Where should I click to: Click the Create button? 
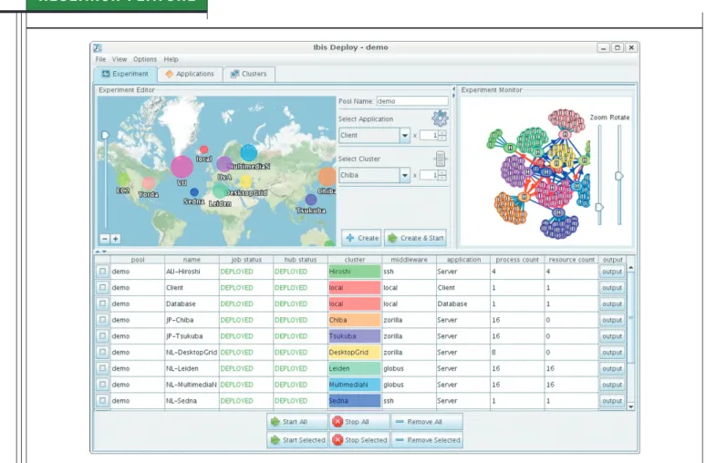361,238
